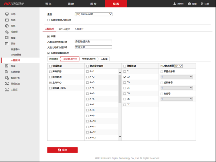Check the D4 recording channel checkbox
This screenshot has height=162, width=216.
(125, 88)
